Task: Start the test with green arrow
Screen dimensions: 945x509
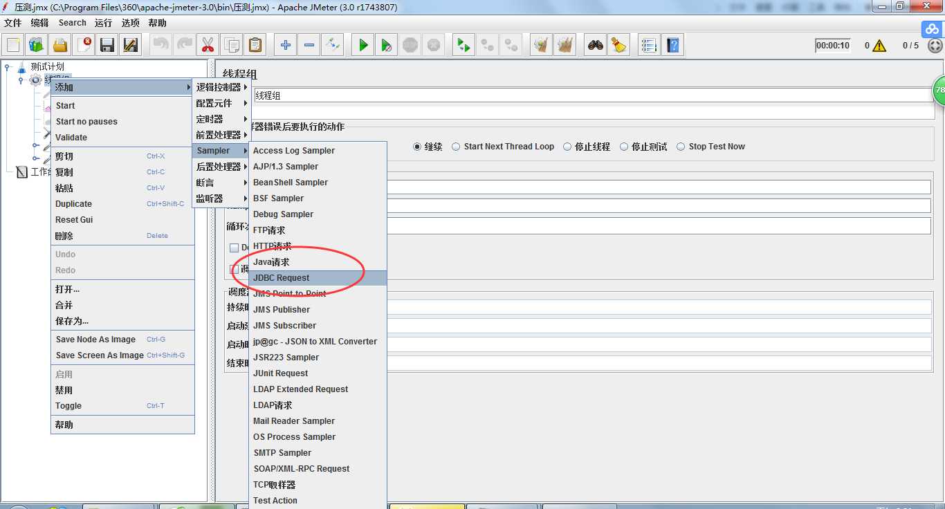Action: [x=363, y=46]
